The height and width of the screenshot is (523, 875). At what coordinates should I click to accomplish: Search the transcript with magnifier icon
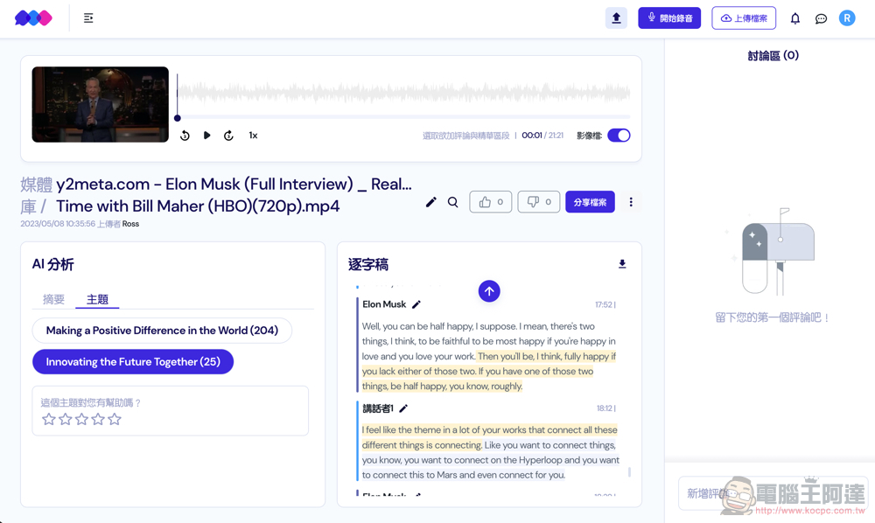[452, 202]
